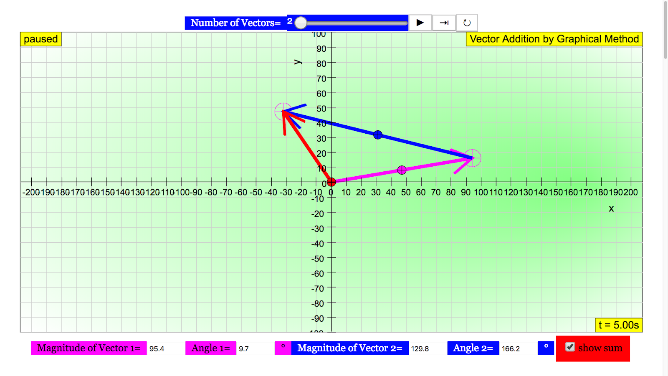Click the Vector Addition by Graphical Method title
This screenshot has width=668, height=376.
coord(554,39)
